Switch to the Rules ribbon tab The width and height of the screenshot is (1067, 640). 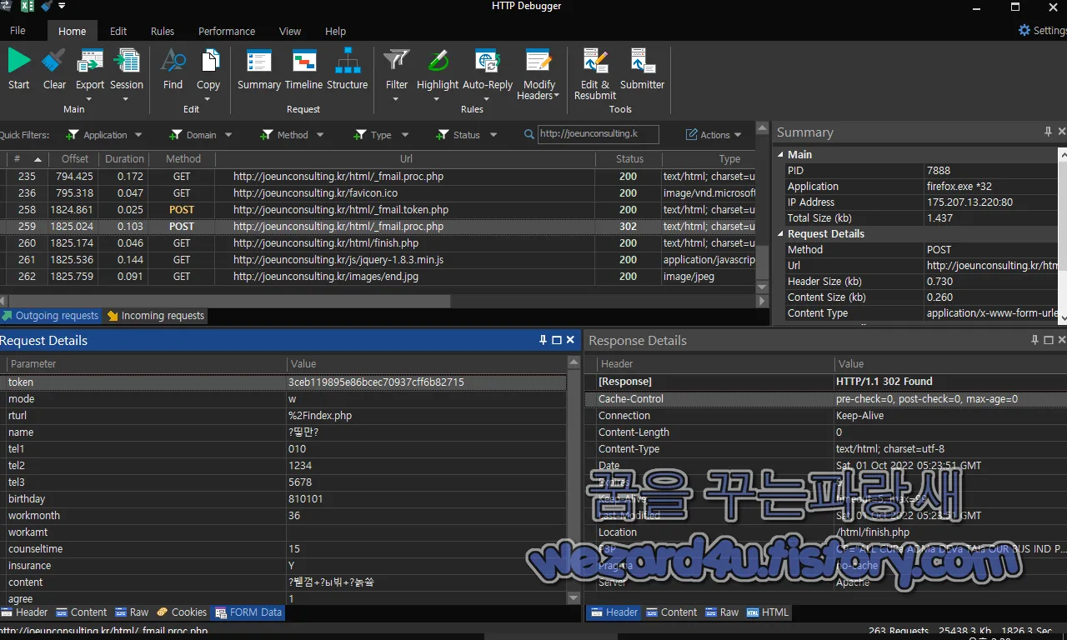pos(163,32)
